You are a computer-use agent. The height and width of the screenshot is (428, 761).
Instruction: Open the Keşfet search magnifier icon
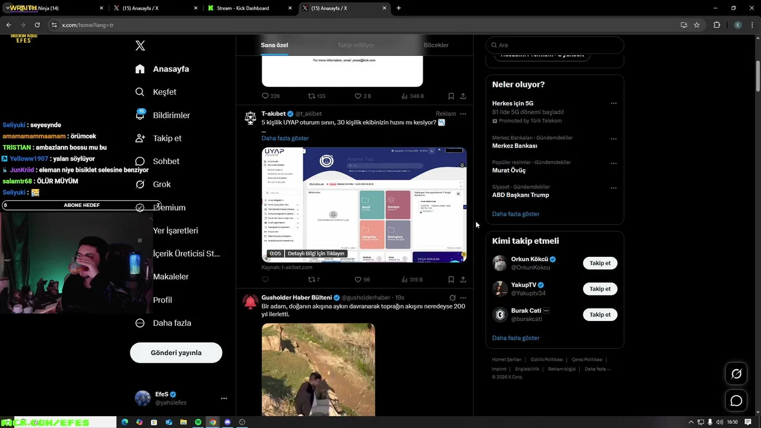pos(140,92)
